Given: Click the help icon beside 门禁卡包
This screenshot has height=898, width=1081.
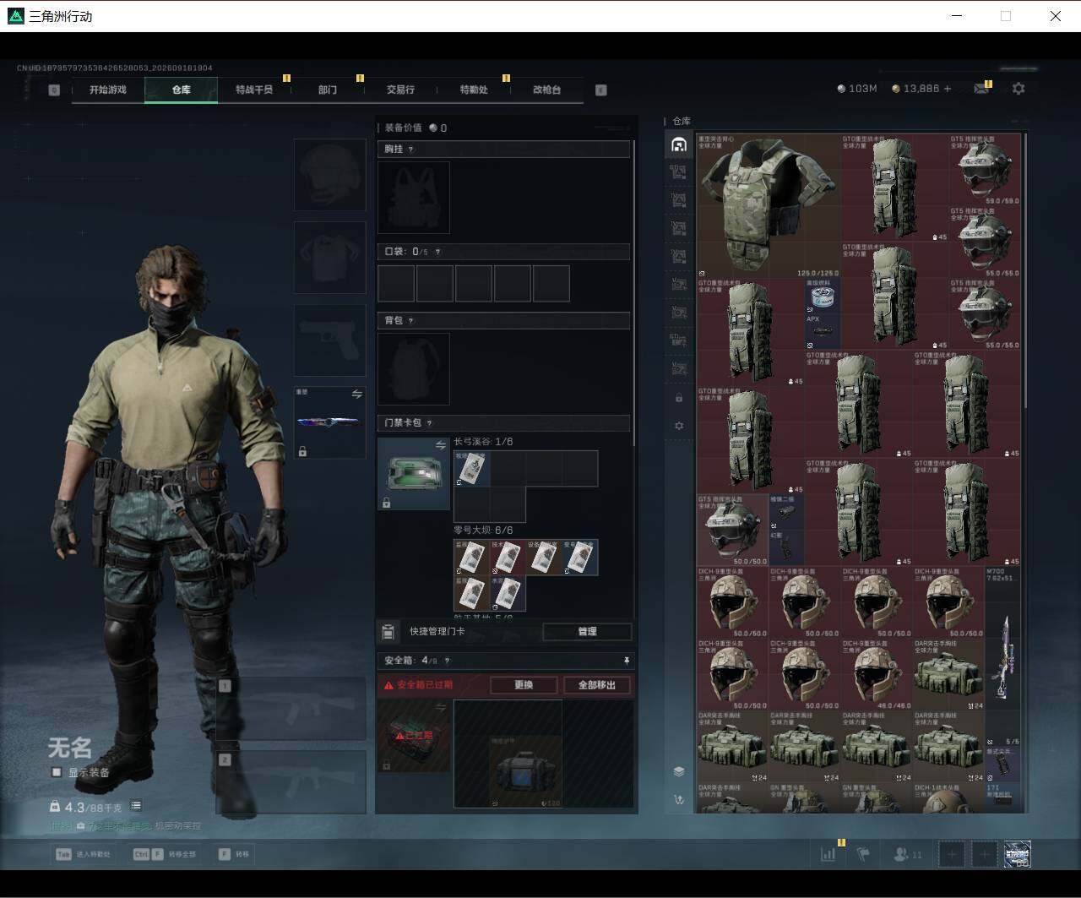Looking at the screenshot, I should pyautogui.click(x=429, y=423).
